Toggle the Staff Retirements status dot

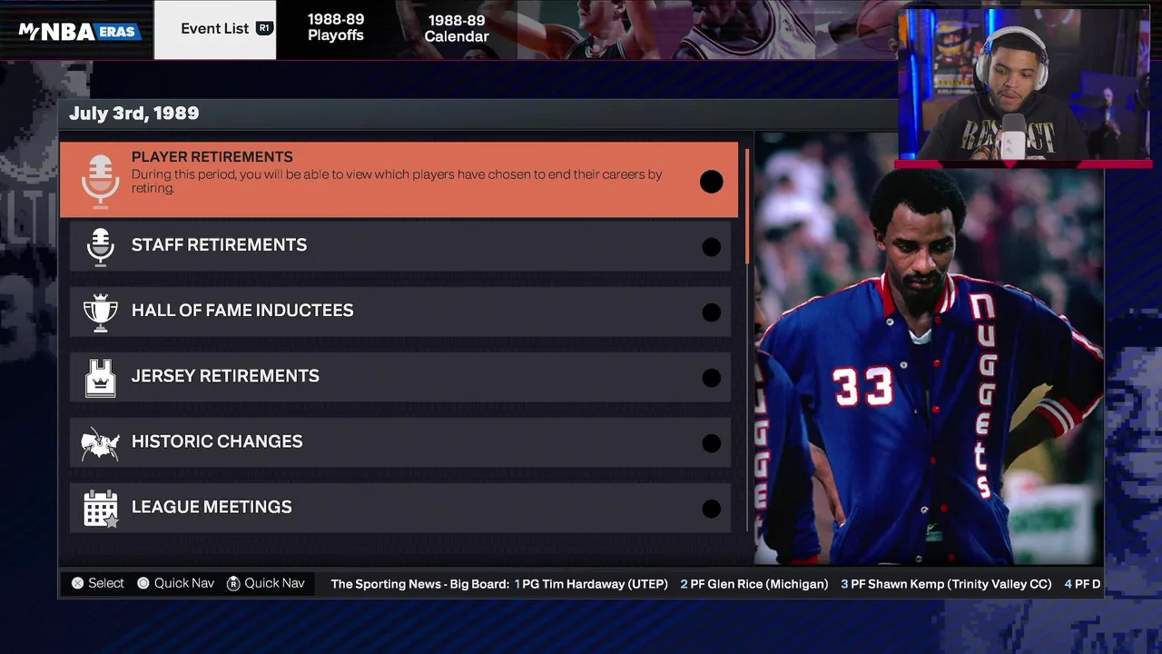(712, 247)
